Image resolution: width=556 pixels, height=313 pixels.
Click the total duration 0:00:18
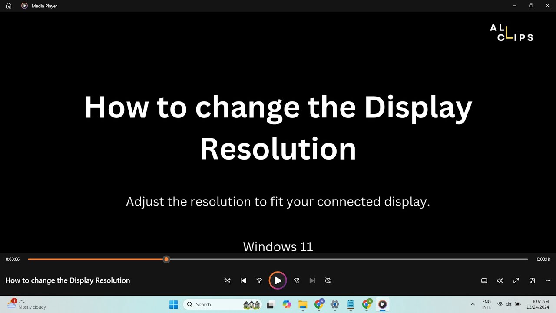click(x=543, y=259)
